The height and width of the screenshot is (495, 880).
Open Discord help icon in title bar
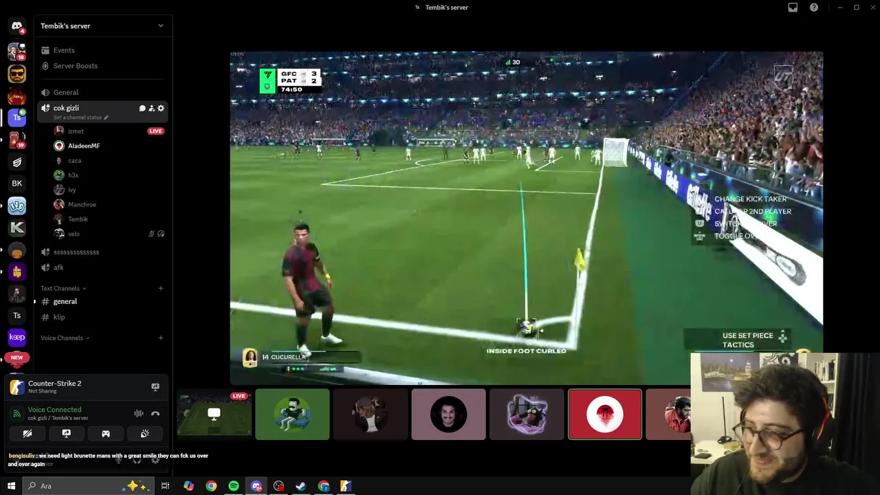click(814, 8)
